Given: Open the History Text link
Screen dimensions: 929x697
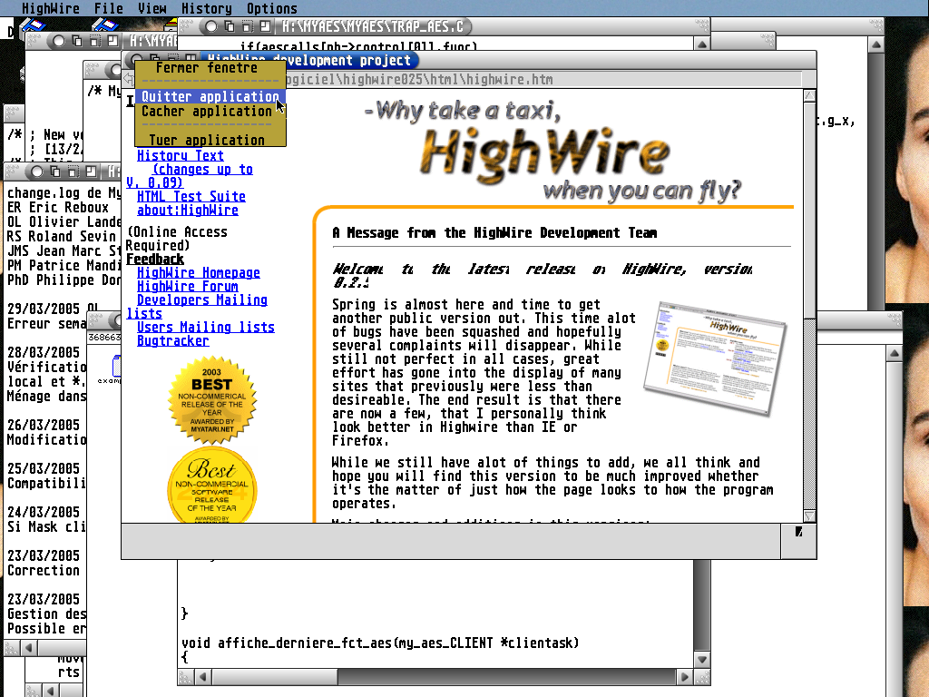Looking at the screenshot, I should [181, 156].
